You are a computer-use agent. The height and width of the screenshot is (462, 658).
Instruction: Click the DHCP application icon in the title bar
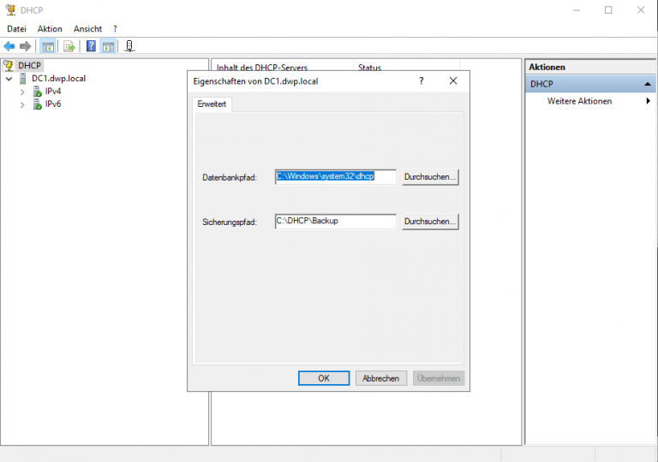coord(10,9)
